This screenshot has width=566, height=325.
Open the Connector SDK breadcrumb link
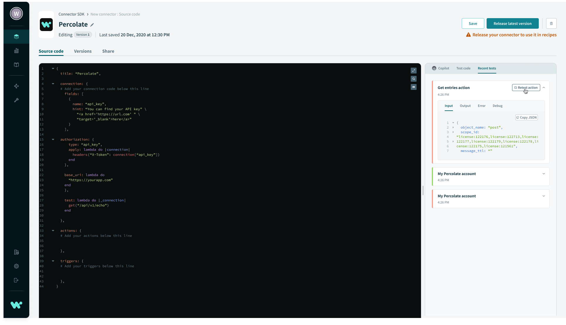[71, 14]
